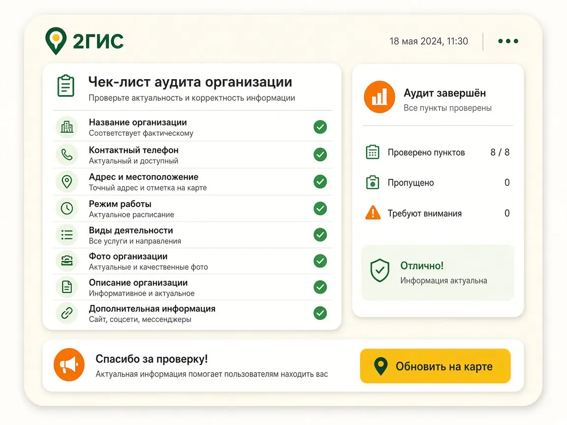Screen dimensions: 567x425
Task: Select the Контактный телефон row title
Action: [x=134, y=150]
